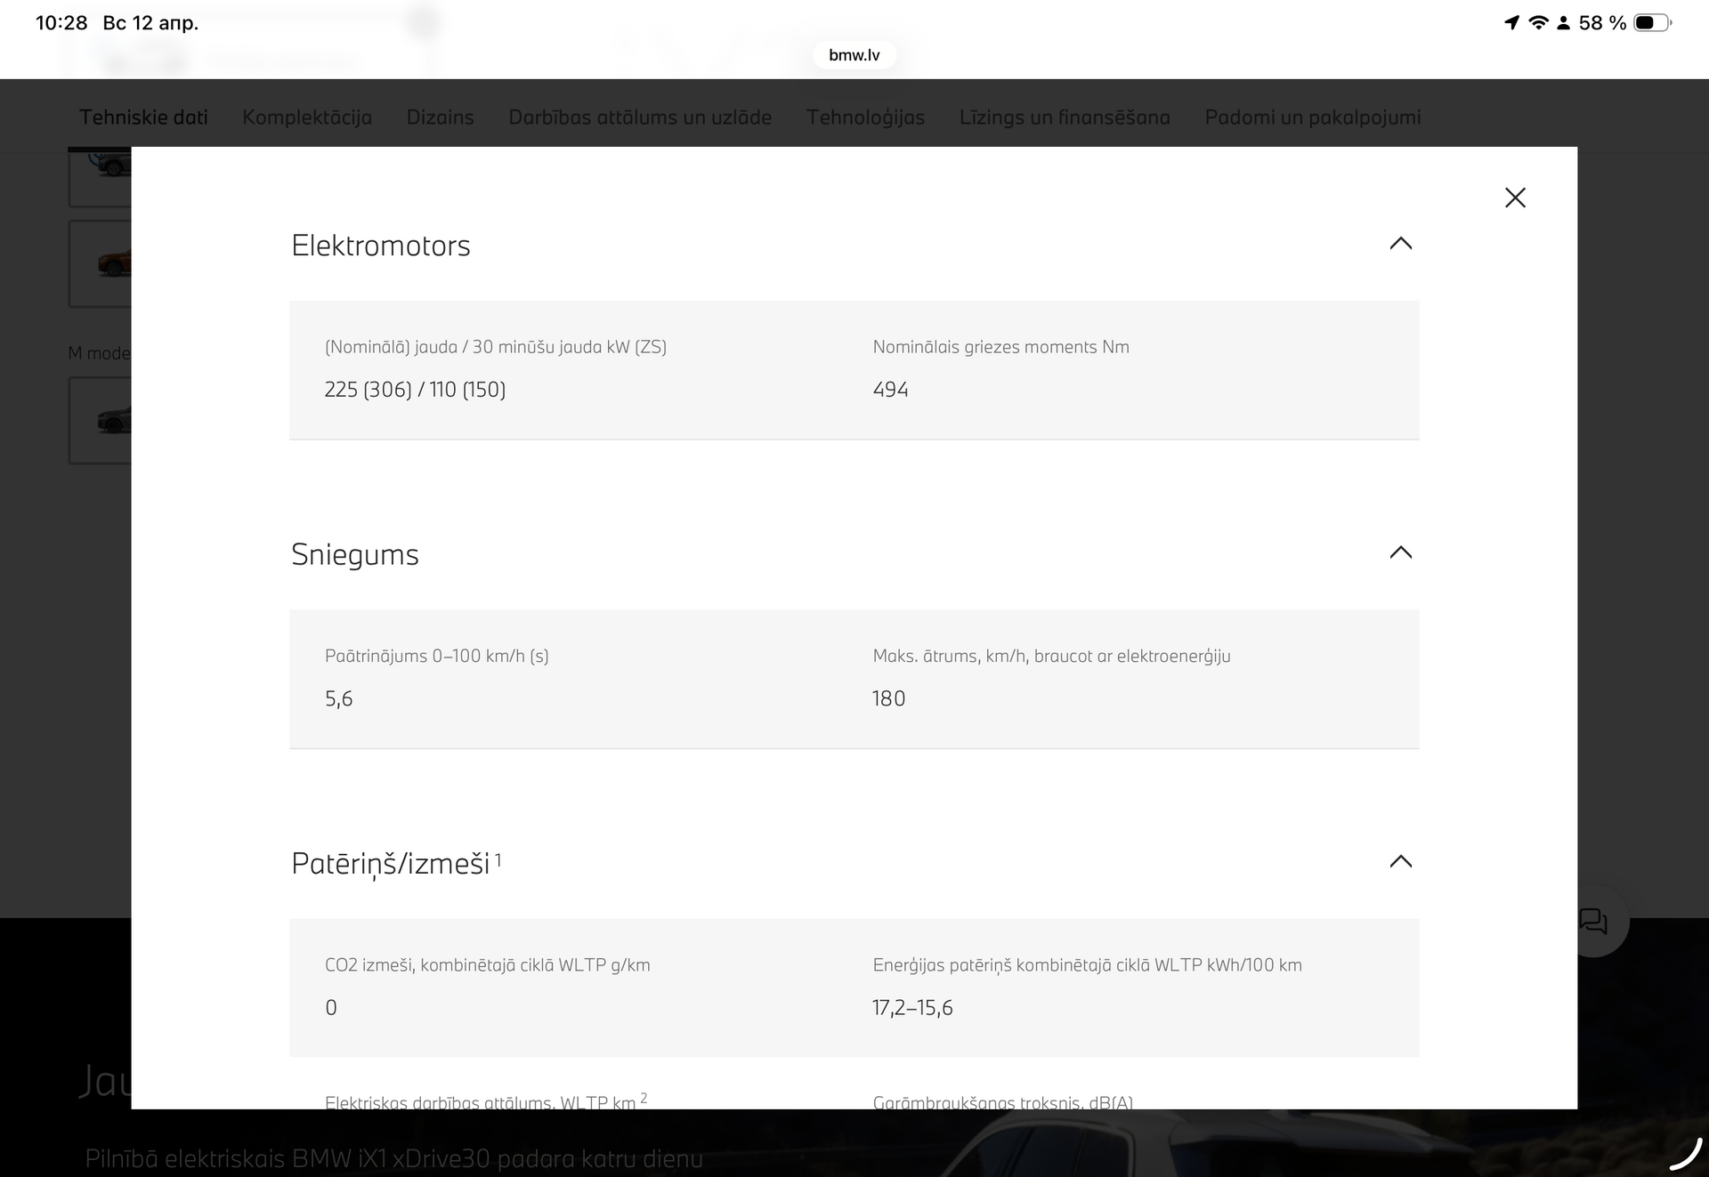Select the orange car thumbnail
This screenshot has width=1709, height=1177.
[x=101, y=264]
